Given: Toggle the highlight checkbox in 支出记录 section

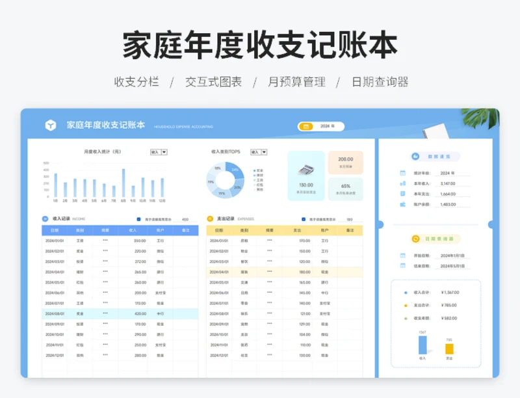Looking at the screenshot, I should (x=303, y=219).
